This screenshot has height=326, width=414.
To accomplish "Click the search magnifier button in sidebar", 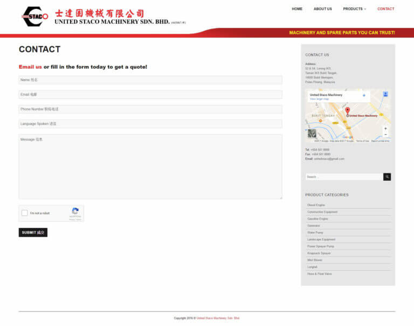I will tap(387, 177).
